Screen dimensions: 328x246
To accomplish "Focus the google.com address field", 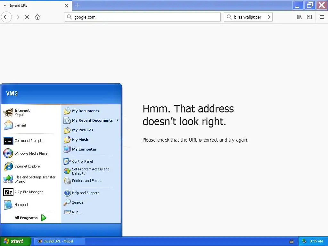I will (x=142, y=17).
